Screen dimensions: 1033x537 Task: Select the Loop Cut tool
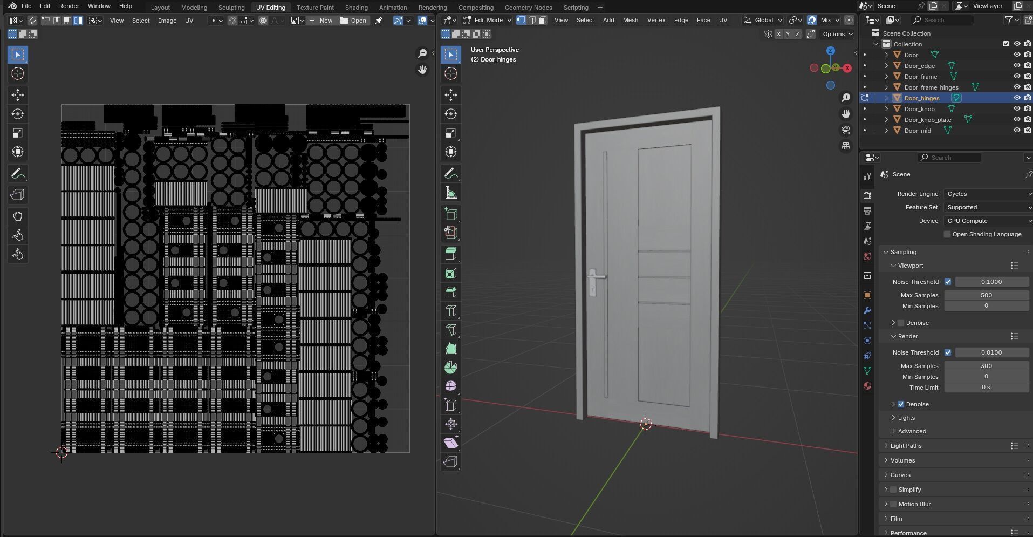[451, 311]
